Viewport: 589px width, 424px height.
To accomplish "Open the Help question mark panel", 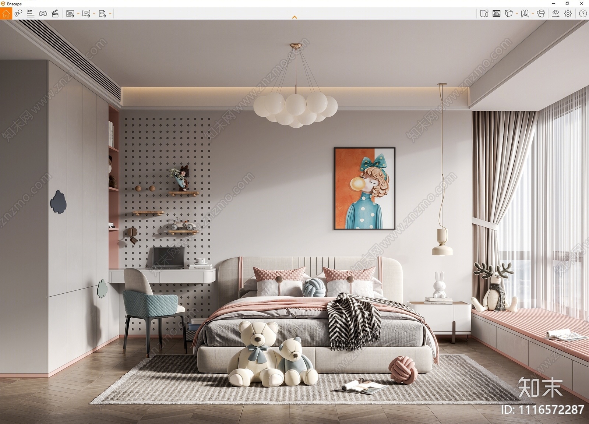I will click(x=583, y=14).
